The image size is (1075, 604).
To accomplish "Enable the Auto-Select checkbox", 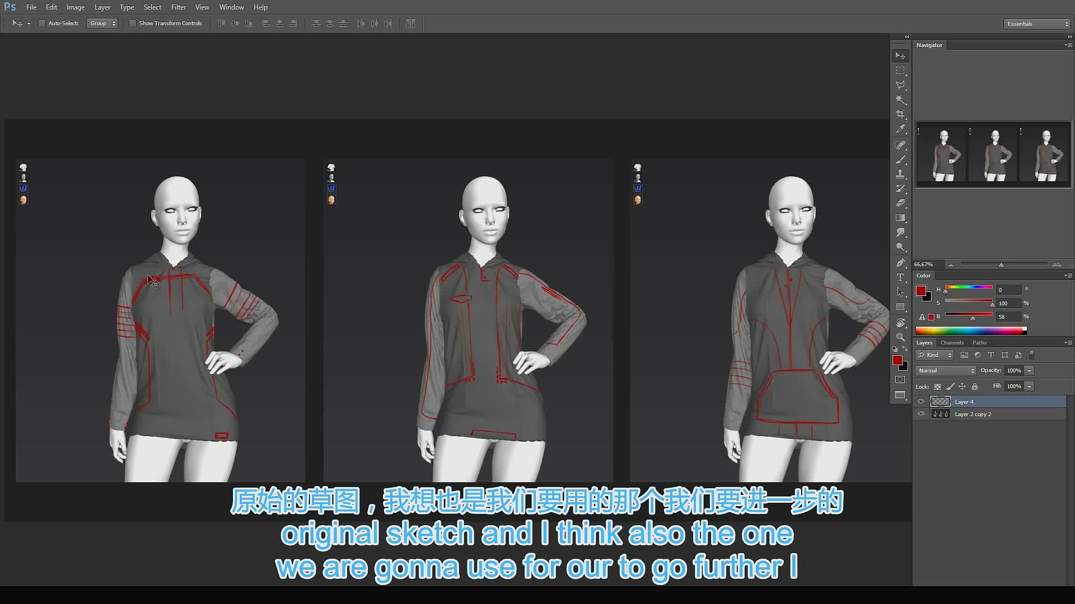I will pyautogui.click(x=42, y=23).
